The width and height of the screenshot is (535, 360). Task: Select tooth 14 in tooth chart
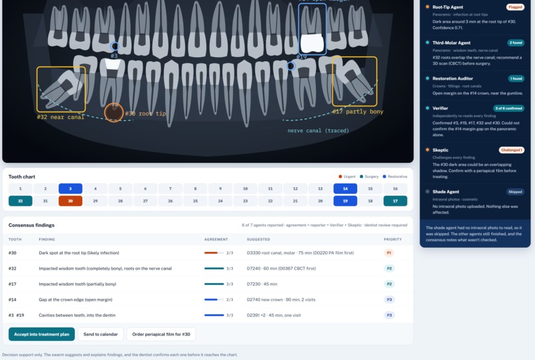point(345,189)
